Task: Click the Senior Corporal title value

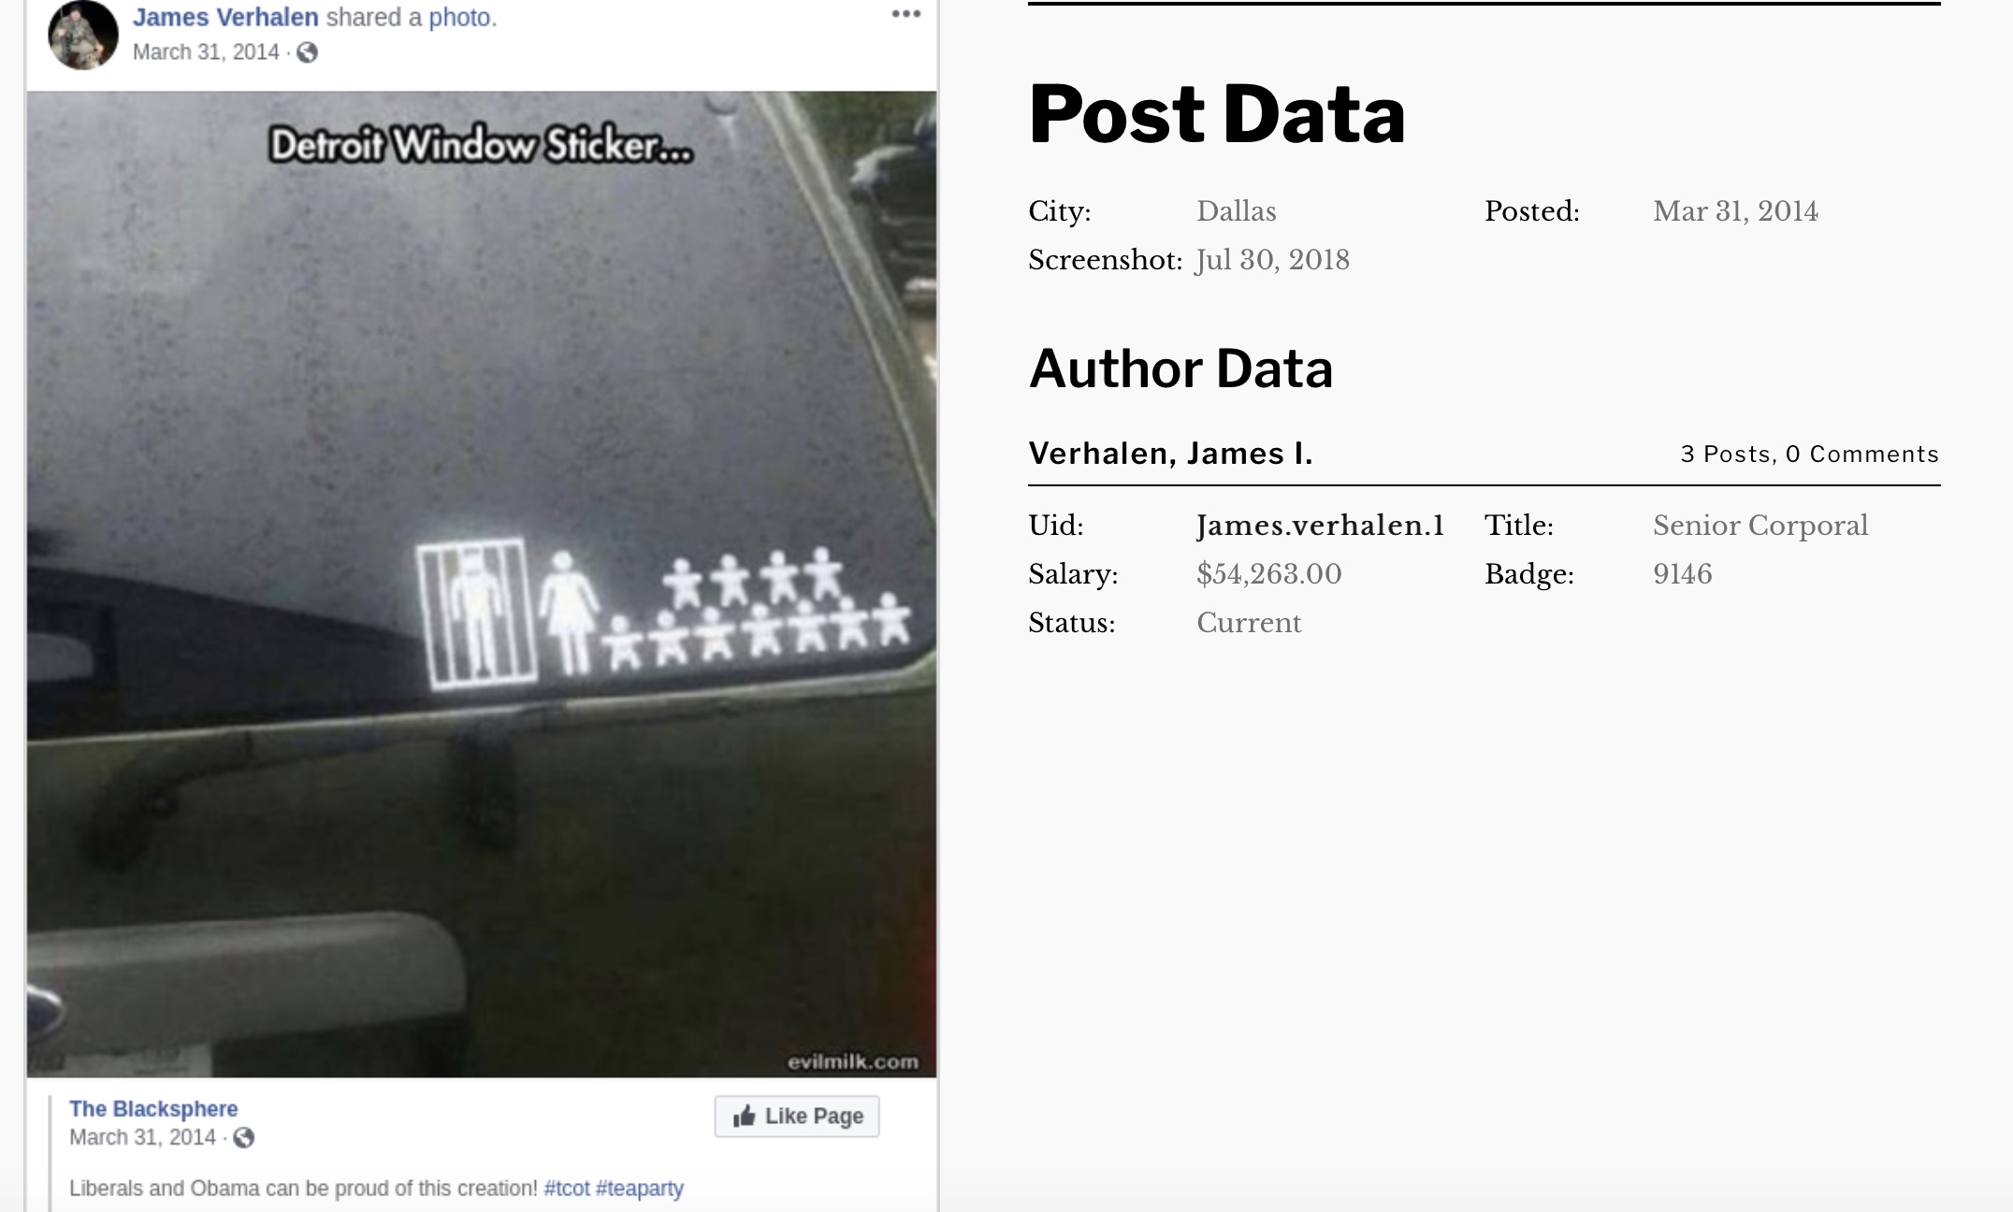Action: coord(1760,526)
